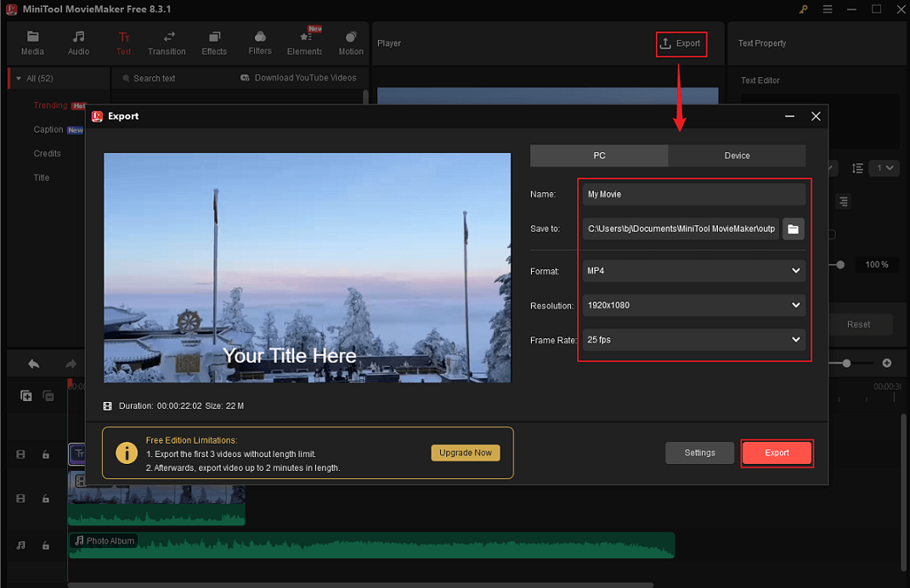Image resolution: width=910 pixels, height=588 pixels.
Task: Click the undo arrow above the timeline
Action: click(x=33, y=364)
